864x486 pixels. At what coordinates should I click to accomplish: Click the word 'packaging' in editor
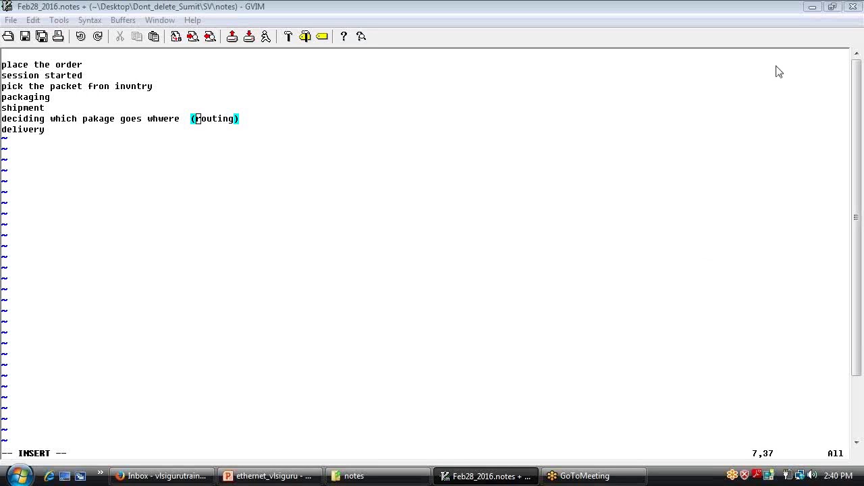[26, 97]
